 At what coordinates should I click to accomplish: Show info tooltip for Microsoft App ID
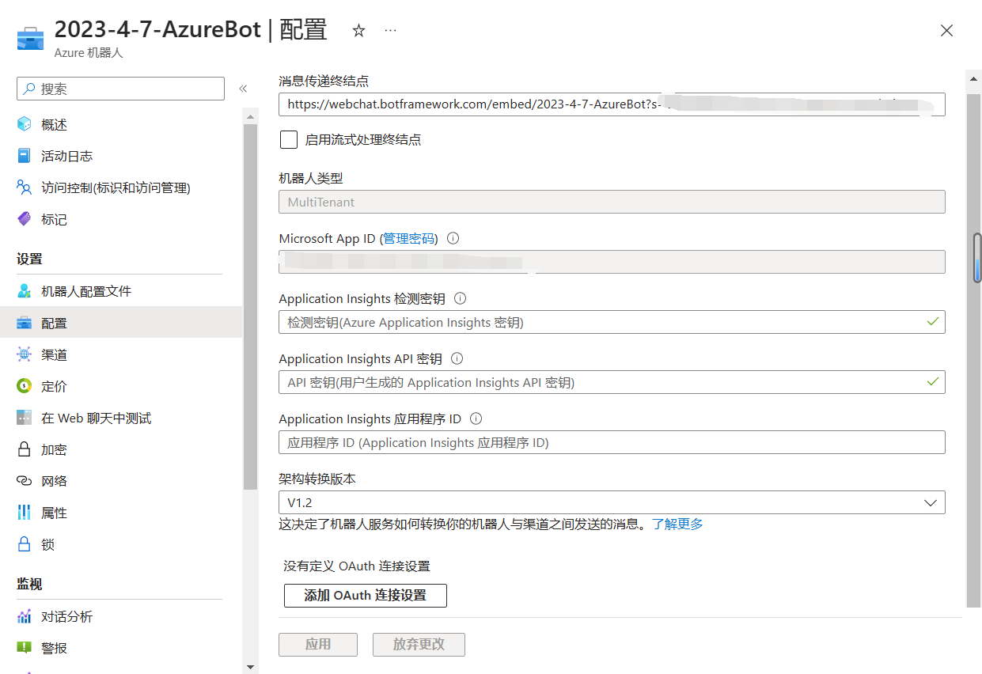point(453,238)
